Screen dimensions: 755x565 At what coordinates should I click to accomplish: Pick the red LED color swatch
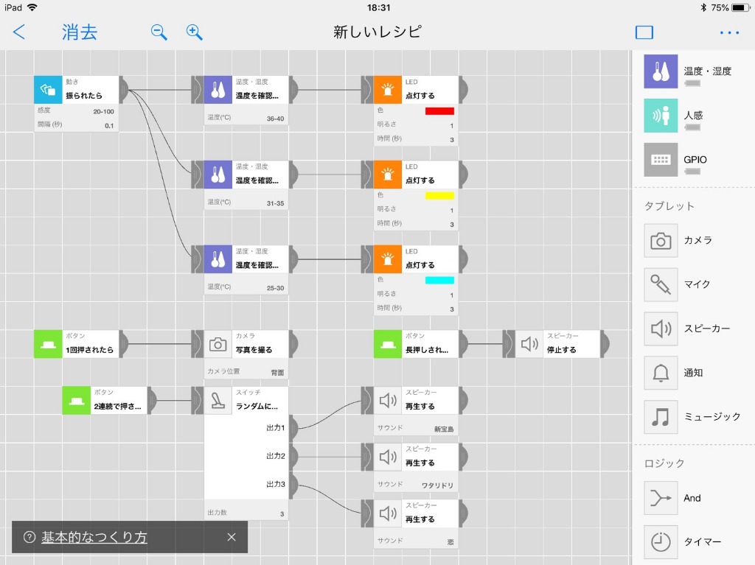coord(439,111)
